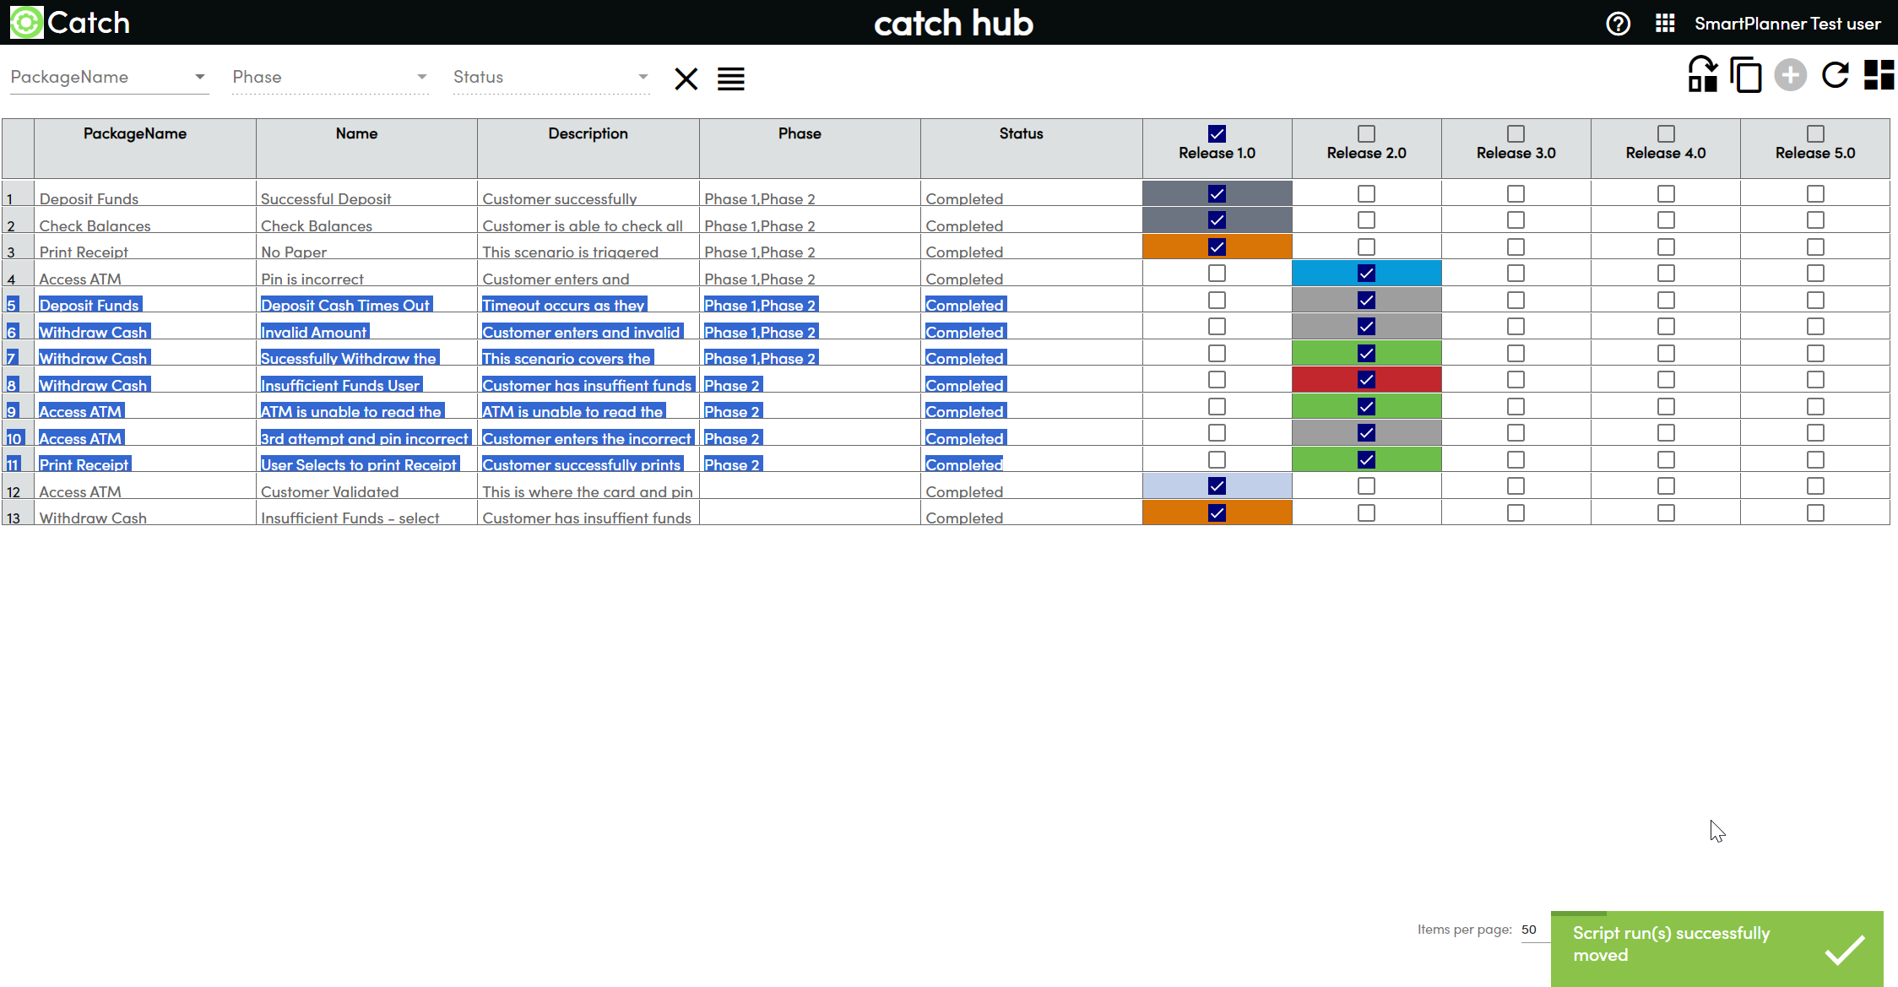Image resolution: width=1898 pixels, height=987 pixels.
Task: Click the items per page value 50
Action: [1529, 930]
